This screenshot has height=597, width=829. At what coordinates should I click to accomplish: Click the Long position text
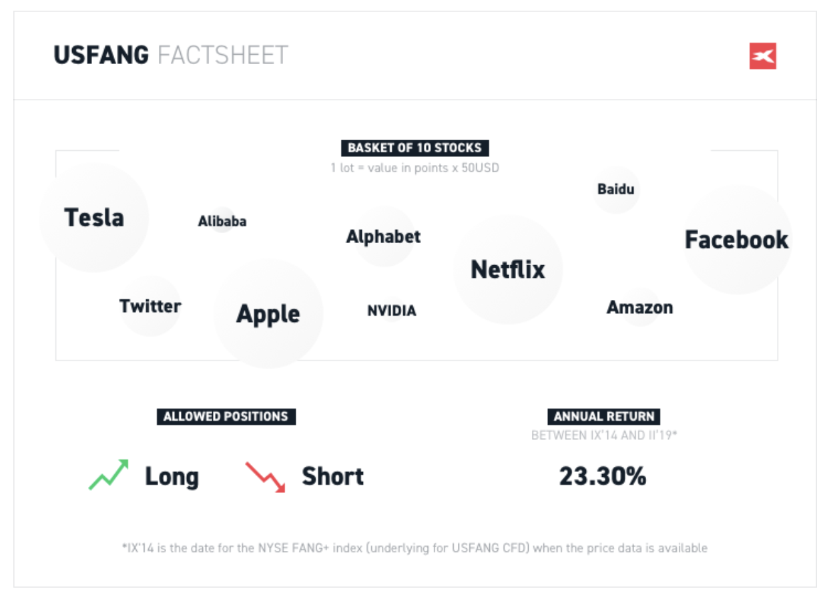click(172, 477)
